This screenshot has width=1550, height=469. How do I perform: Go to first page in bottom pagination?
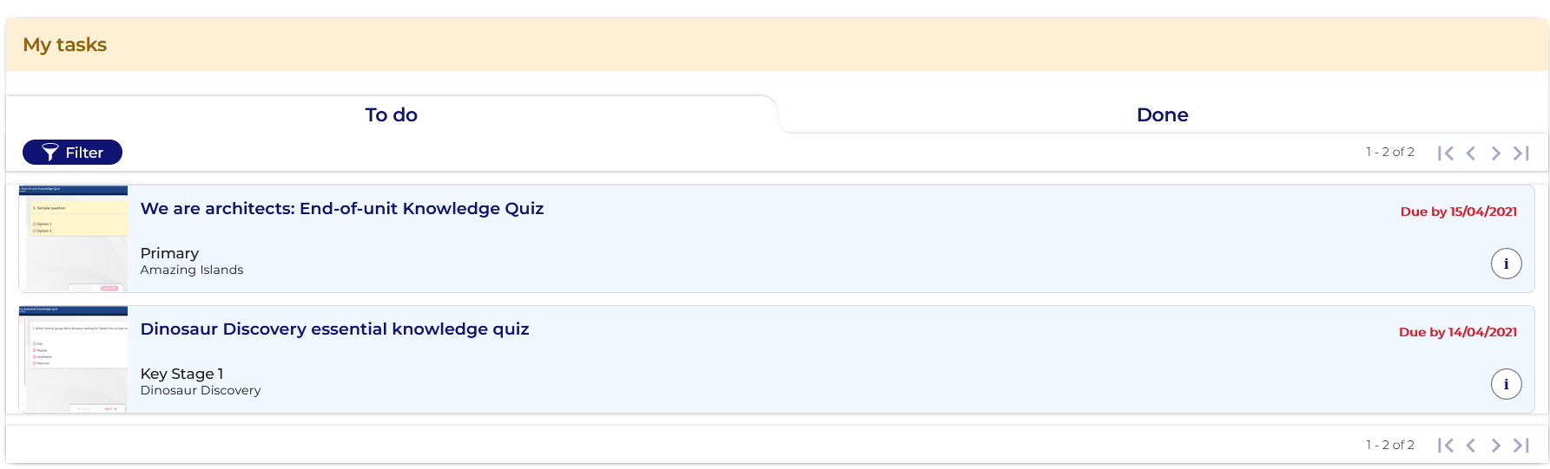1445,446
